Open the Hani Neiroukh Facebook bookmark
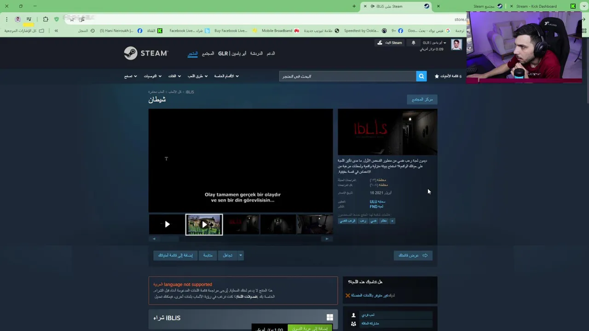Screen dimensions: 589x331 coord(121,31)
